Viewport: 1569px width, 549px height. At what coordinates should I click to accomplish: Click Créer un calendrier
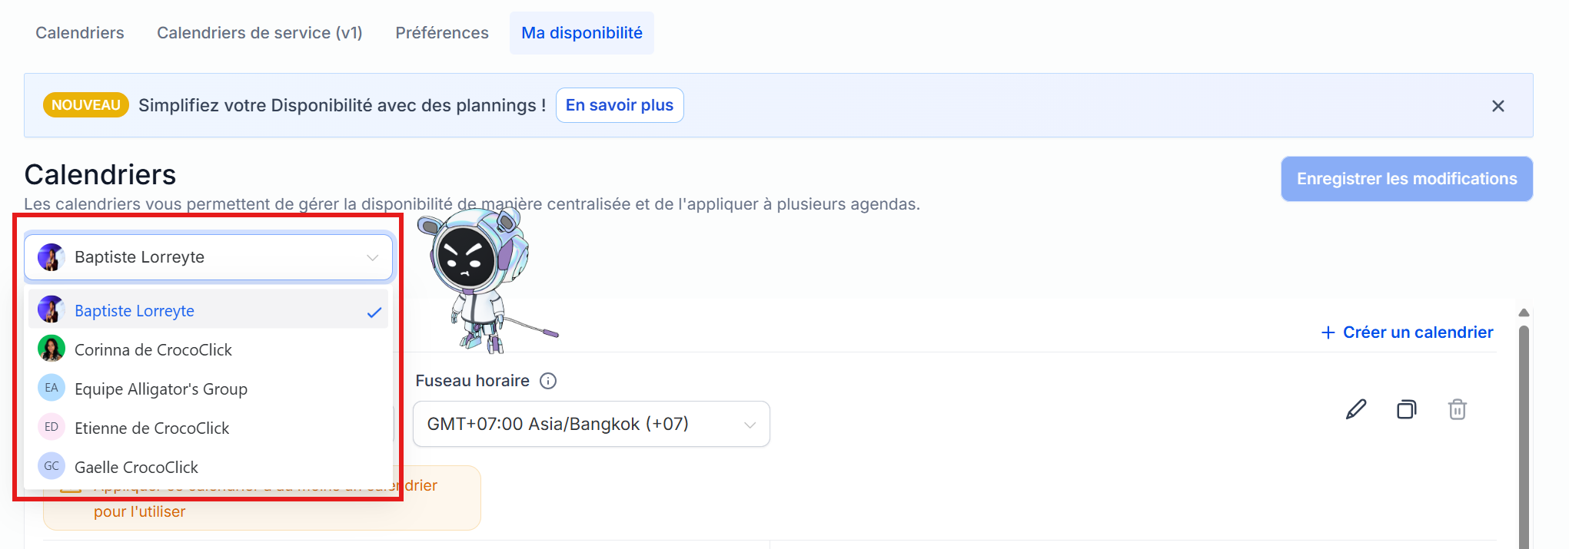click(x=1407, y=332)
